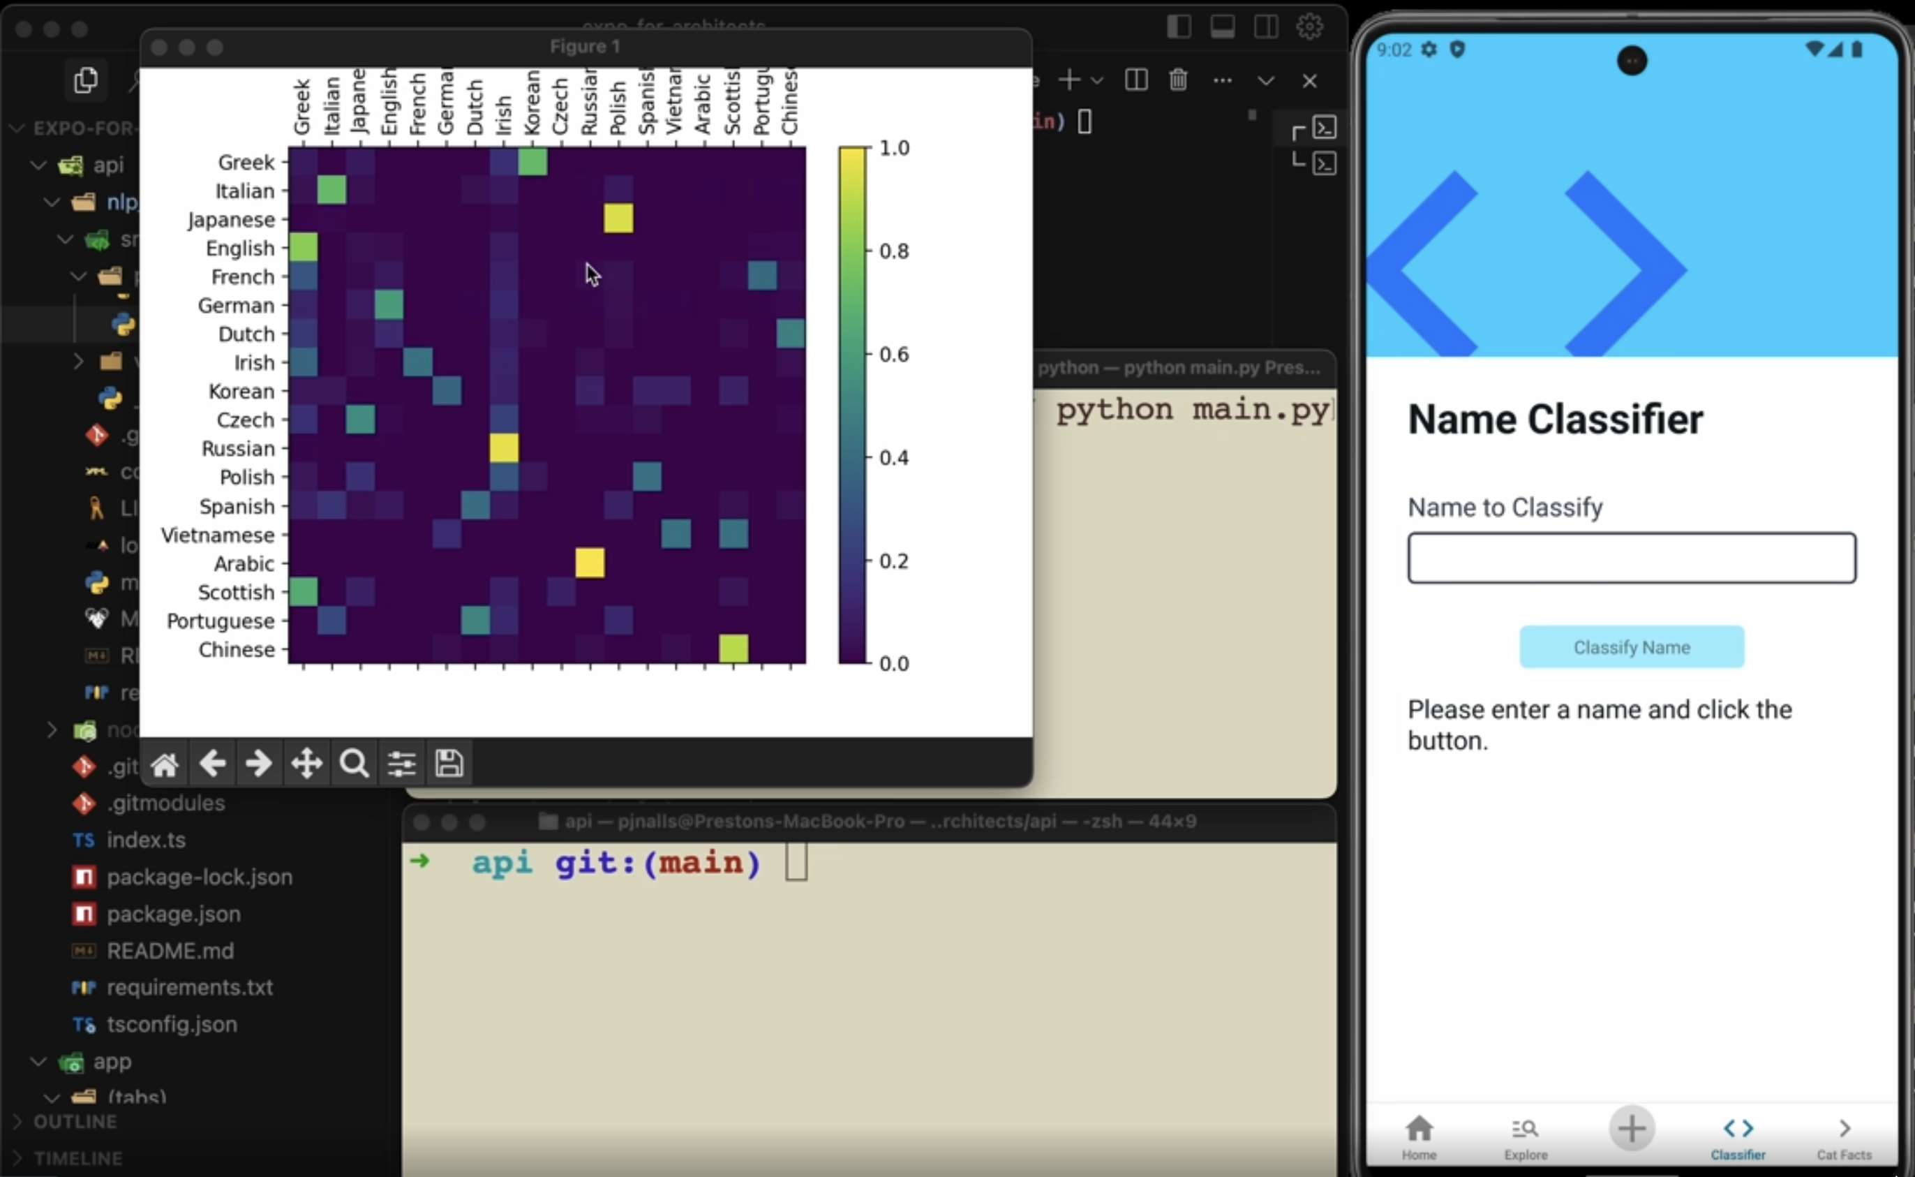Open the subplot configuration sliders

pos(401,764)
